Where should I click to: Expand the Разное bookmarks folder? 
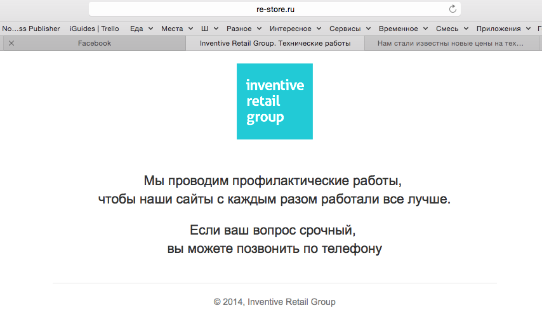tap(244, 29)
